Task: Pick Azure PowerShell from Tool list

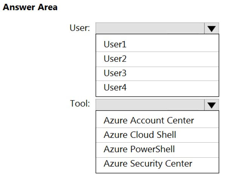Action: [x=139, y=149]
